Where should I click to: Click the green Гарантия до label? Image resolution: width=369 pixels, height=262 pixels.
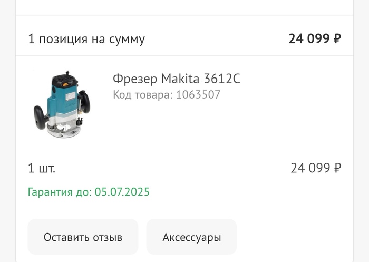[x=60, y=192]
